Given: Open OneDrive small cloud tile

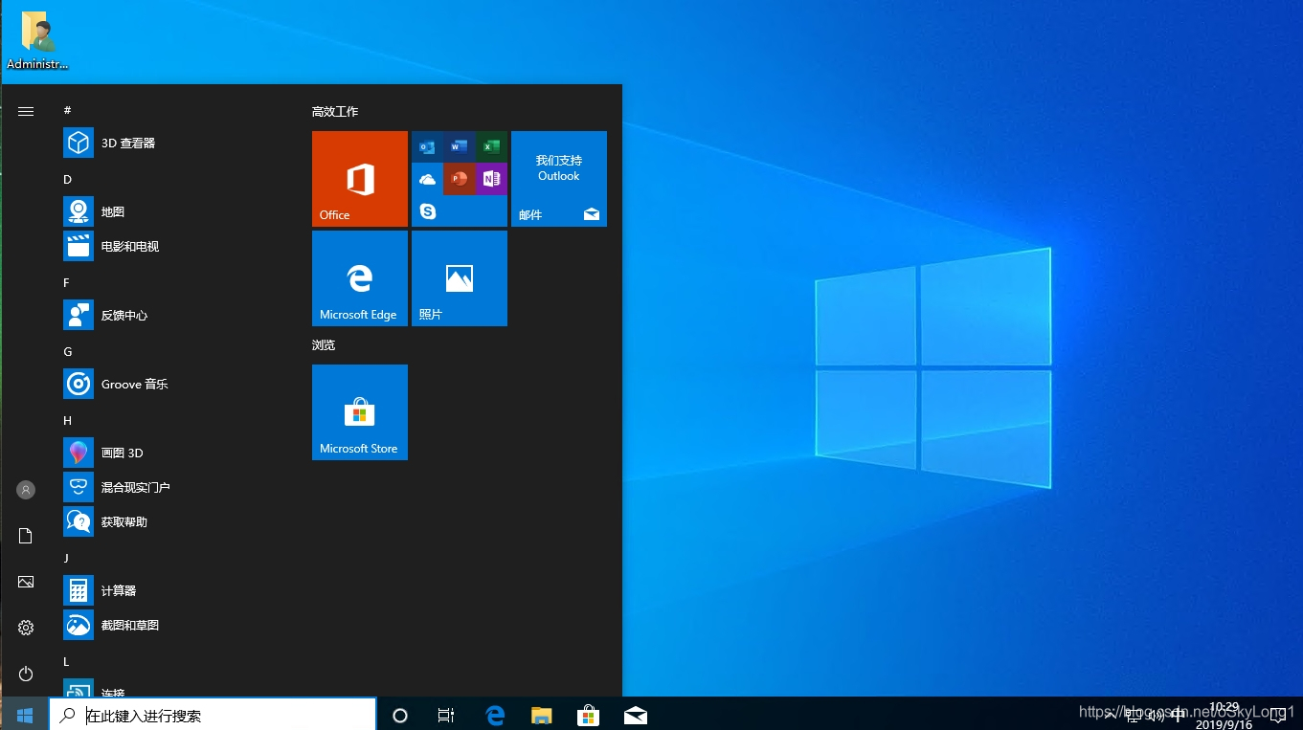Looking at the screenshot, I should 427,179.
